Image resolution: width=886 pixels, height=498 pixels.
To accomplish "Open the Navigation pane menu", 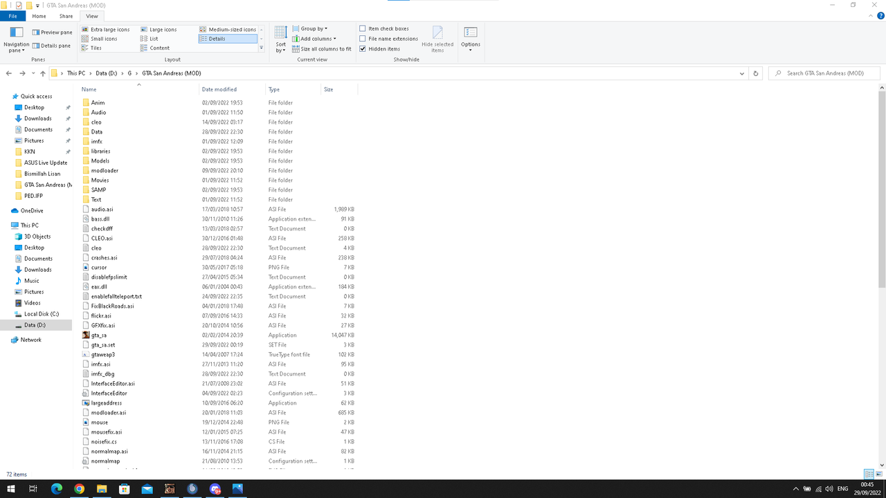I will pyautogui.click(x=17, y=40).
